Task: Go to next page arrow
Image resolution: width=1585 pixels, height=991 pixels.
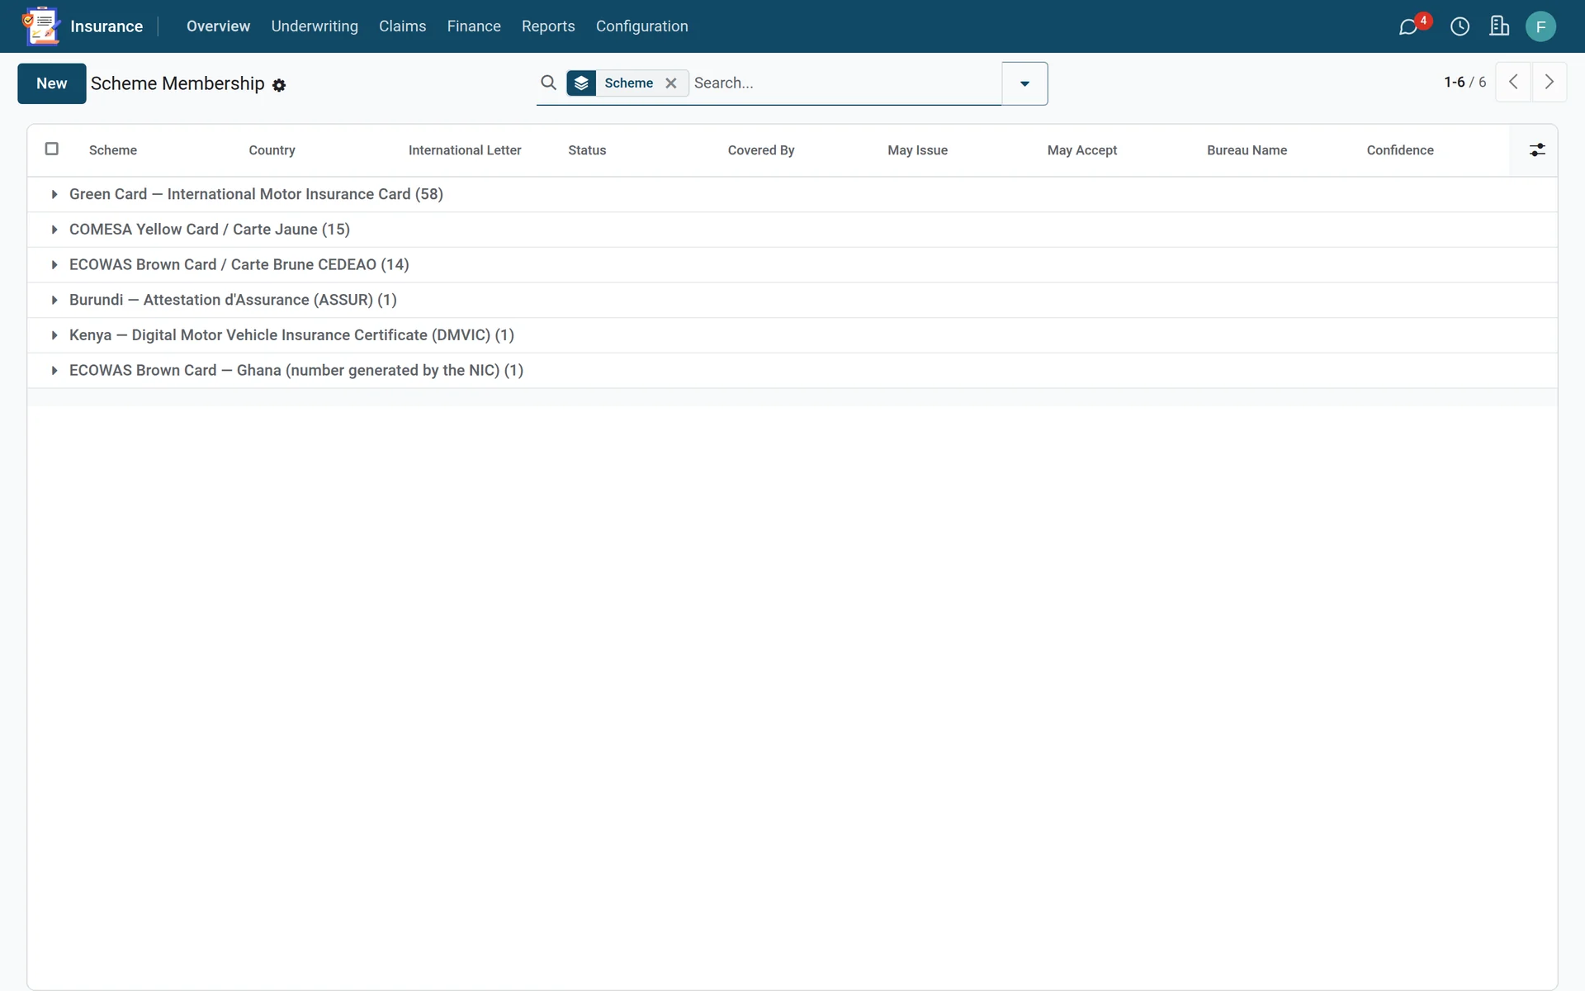Action: click(1550, 82)
